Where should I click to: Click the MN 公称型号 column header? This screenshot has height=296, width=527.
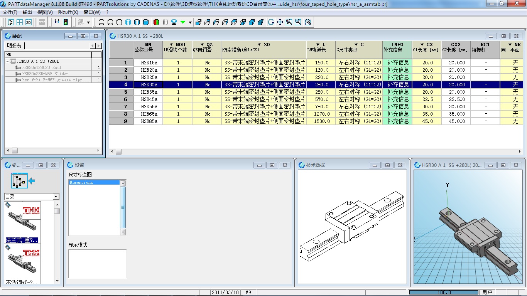coord(148,50)
